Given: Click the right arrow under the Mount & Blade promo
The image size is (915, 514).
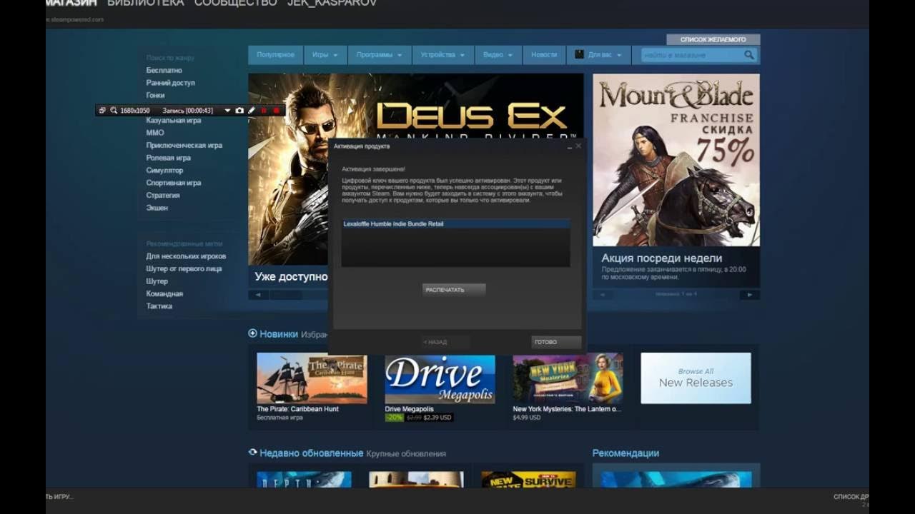Looking at the screenshot, I should pos(750,294).
